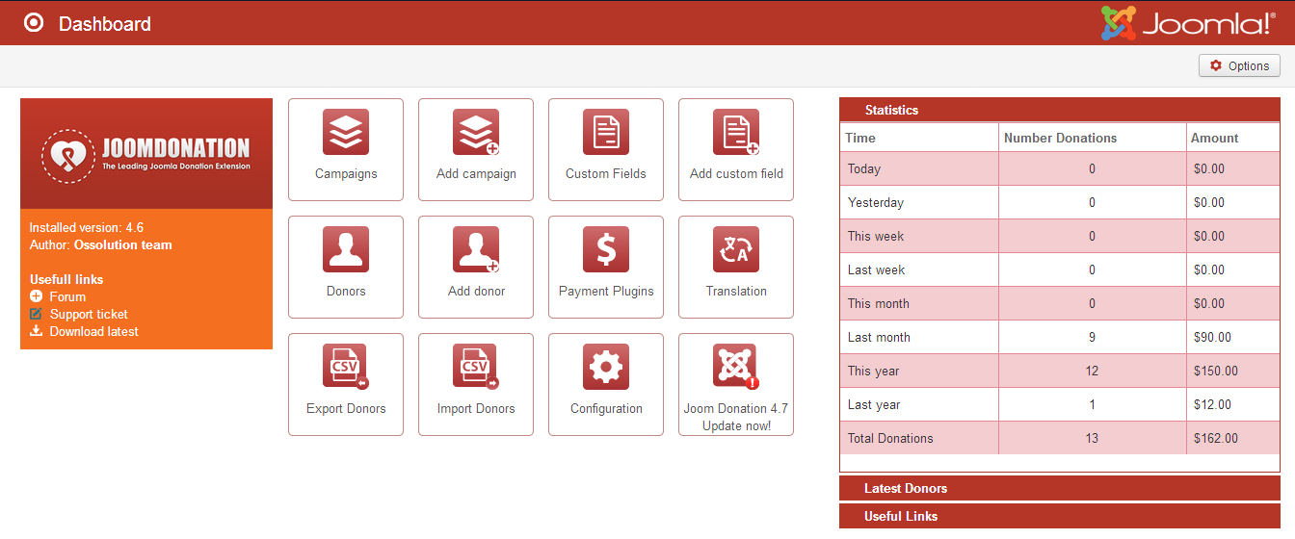The width and height of the screenshot is (1295, 539).
Task: Open the Custom Fields icon
Action: pyautogui.click(x=606, y=133)
